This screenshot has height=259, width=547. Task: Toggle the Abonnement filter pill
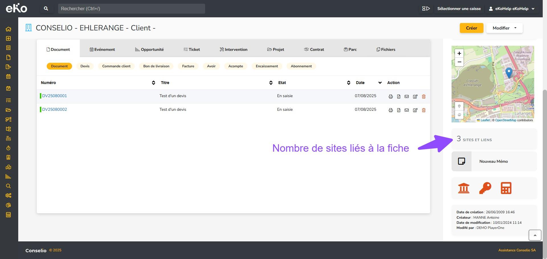click(x=301, y=66)
